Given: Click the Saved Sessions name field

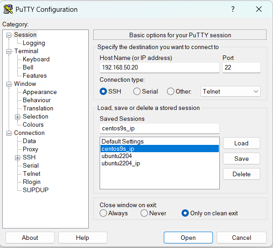Looking at the screenshot, I should (160, 129).
